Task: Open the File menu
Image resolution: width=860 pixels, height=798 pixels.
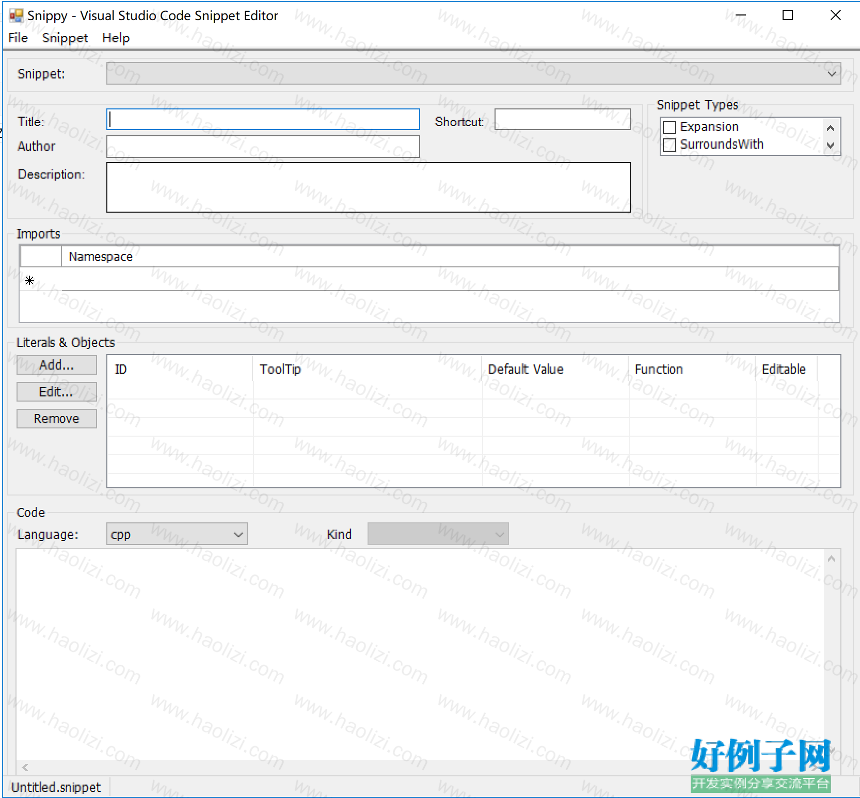Action: pyautogui.click(x=18, y=38)
